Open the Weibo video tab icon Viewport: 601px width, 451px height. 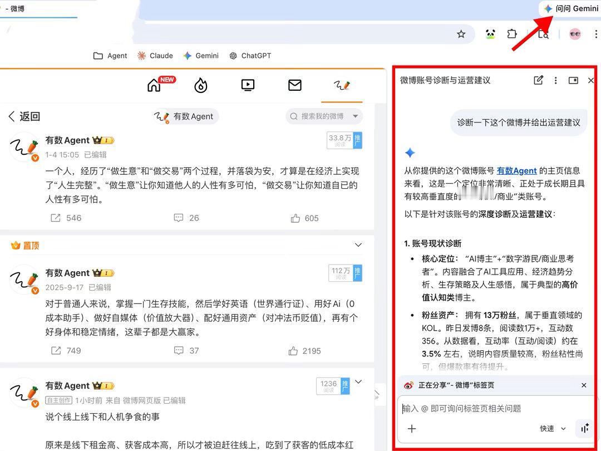point(248,85)
